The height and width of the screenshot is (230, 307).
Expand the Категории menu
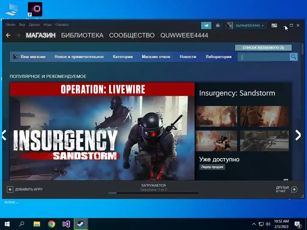point(123,57)
